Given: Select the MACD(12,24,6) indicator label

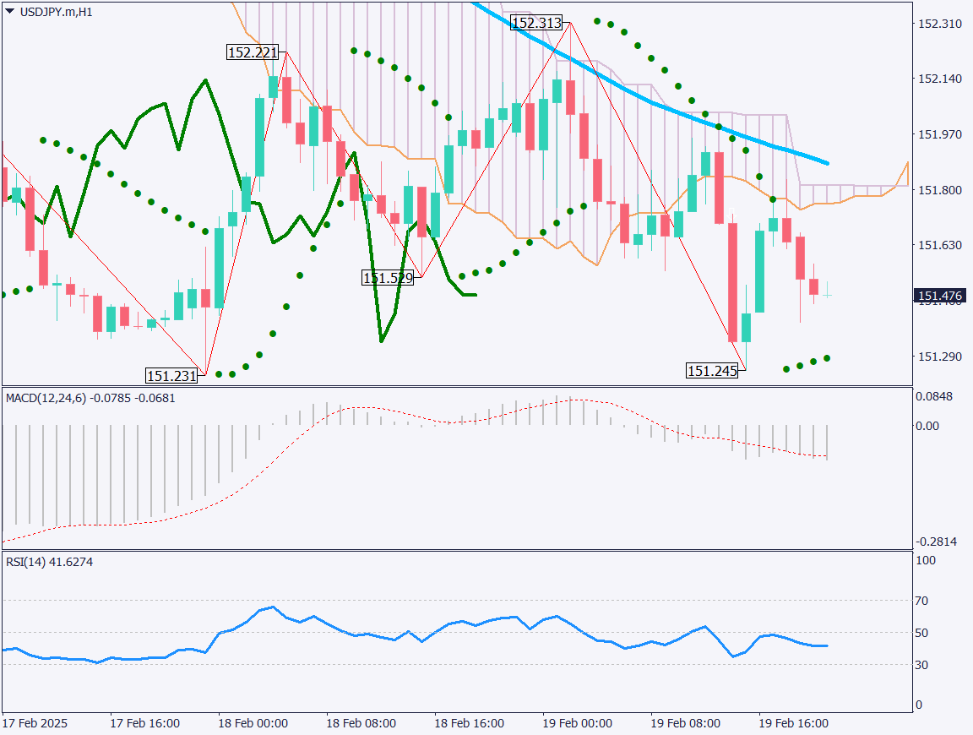Looking at the screenshot, I should pos(90,397).
